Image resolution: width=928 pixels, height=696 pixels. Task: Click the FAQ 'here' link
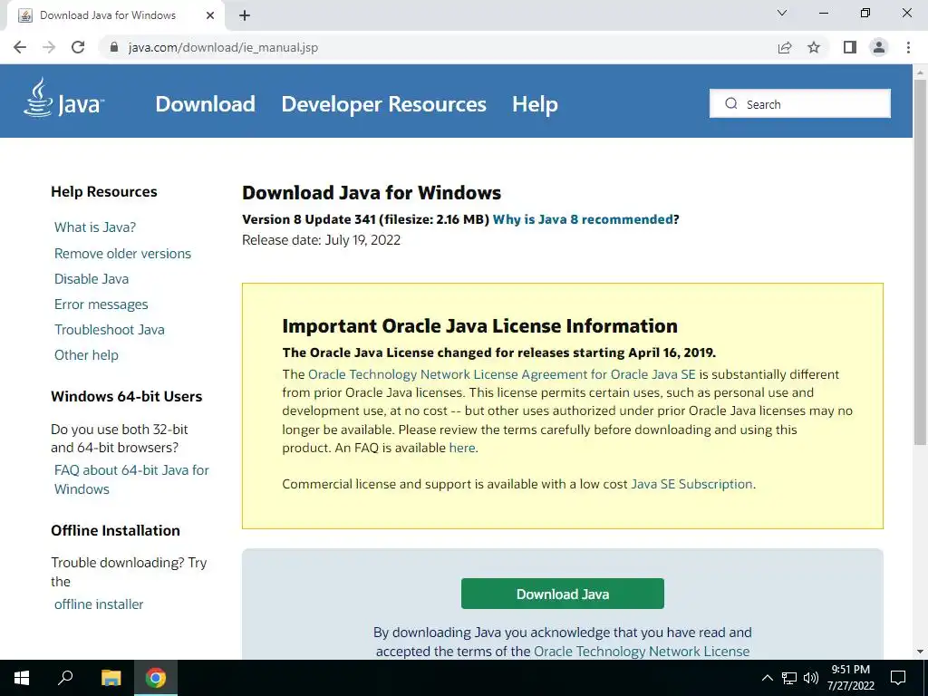tap(462, 448)
